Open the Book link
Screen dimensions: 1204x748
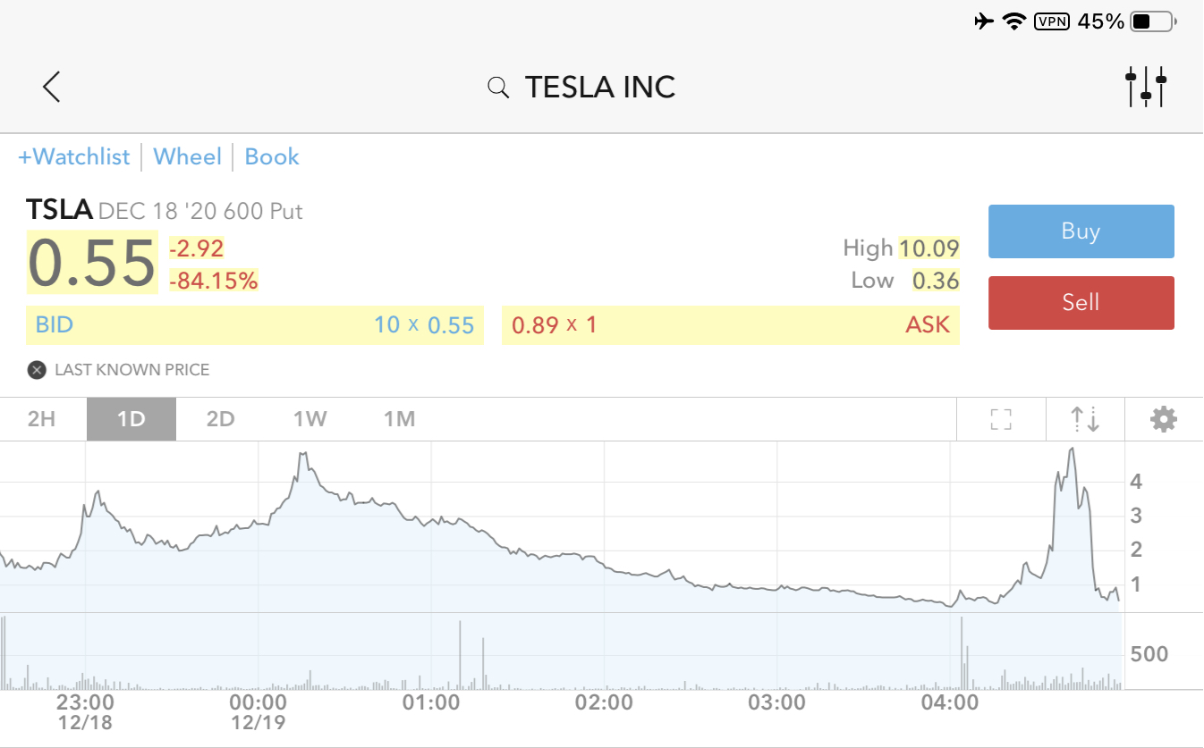point(272,157)
